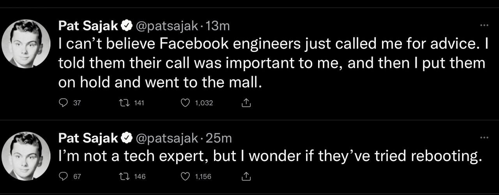Retweet the rebooting tweet
Image resolution: width=499 pixels, height=195 pixels.
coord(123,177)
